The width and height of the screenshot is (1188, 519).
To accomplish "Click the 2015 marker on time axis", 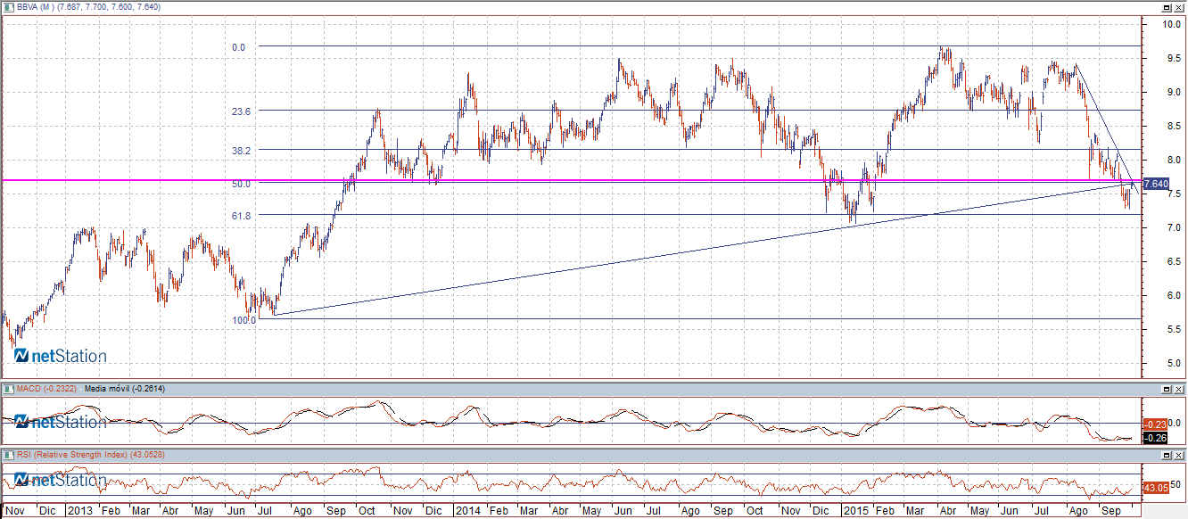I will pyautogui.click(x=855, y=512).
